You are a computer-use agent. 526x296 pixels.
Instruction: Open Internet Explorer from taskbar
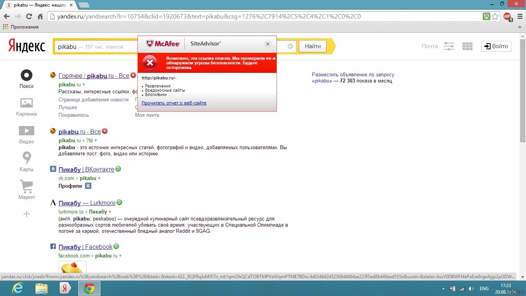17,288
